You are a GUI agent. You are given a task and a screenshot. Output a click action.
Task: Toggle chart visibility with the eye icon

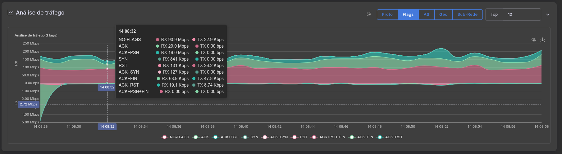534,40
